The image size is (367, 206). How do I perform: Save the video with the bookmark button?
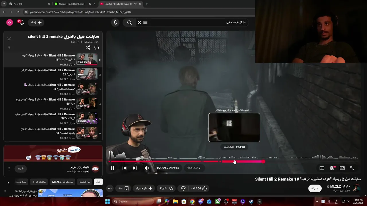[124, 188]
